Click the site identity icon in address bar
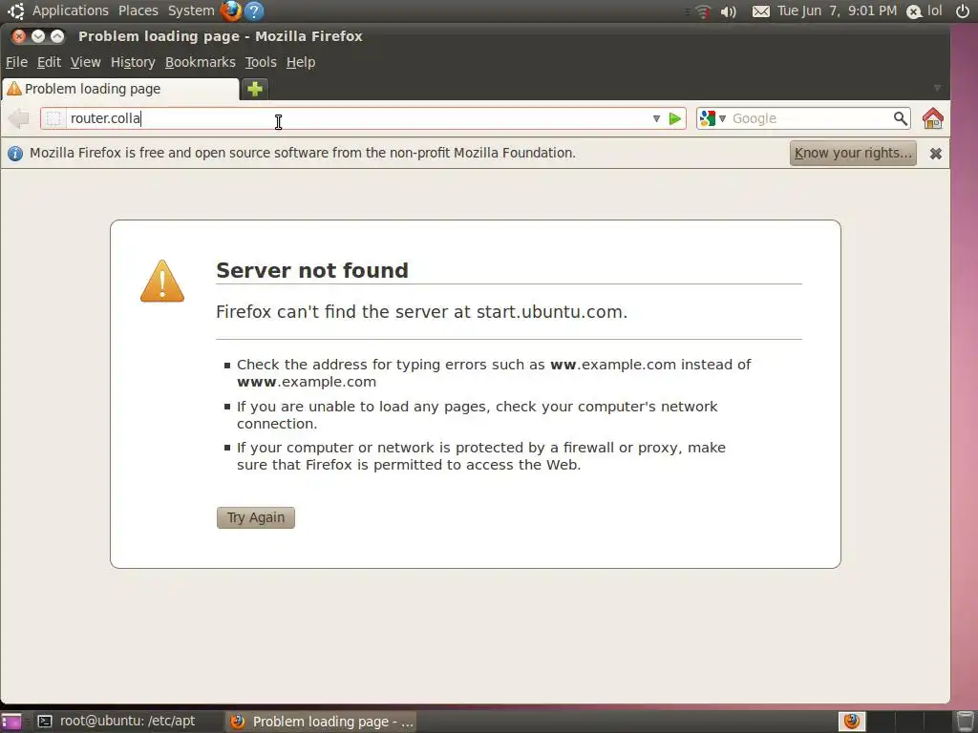The height and width of the screenshot is (733, 978). coord(53,118)
